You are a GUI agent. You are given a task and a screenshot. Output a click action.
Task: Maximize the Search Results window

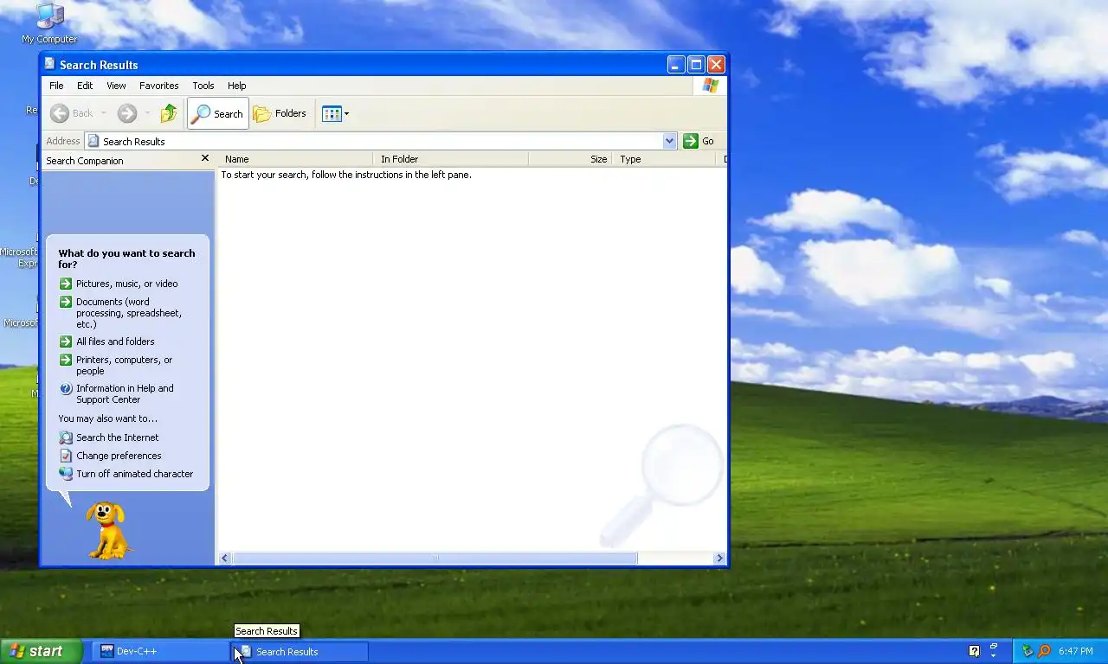click(696, 64)
